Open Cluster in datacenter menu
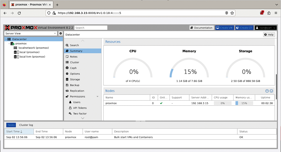This screenshot has width=281, height=152. [83, 62]
